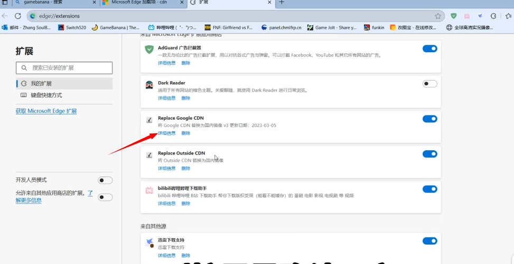This screenshot has width=514, height=264.
Task: Open the GameBanana bookmark
Action: pos(116,28)
